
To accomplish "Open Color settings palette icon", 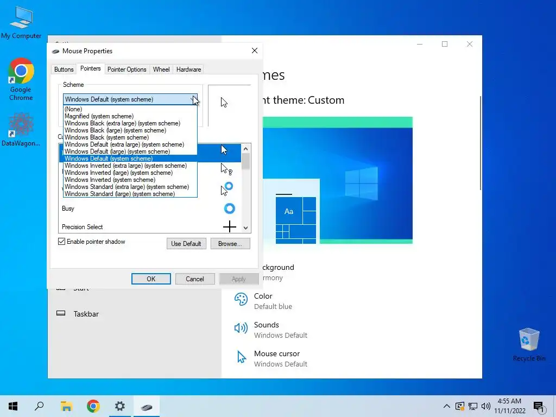I will coord(241,299).
